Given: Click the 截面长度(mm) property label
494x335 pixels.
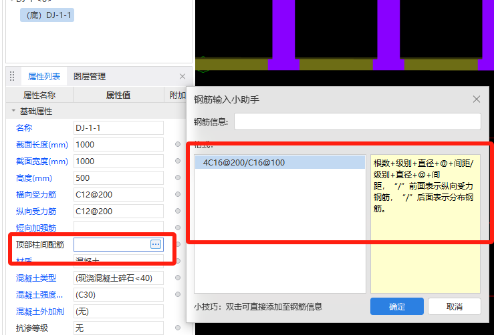Looking at the screenshot, I should [42, 144].
